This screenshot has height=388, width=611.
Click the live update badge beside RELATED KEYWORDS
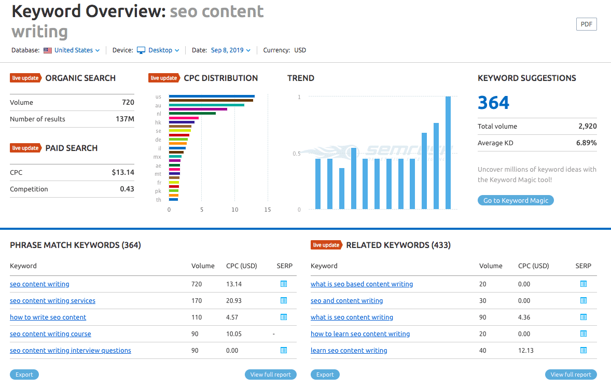(x=326, y=245)
